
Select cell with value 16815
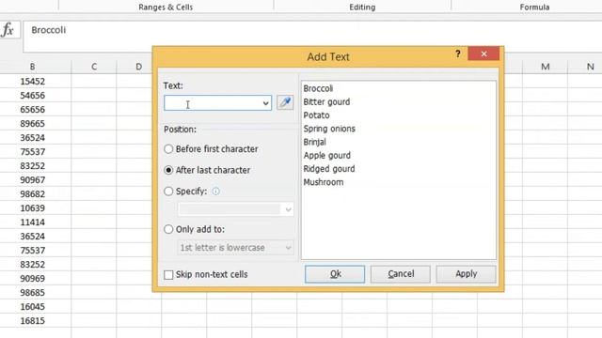coord(33,321)
